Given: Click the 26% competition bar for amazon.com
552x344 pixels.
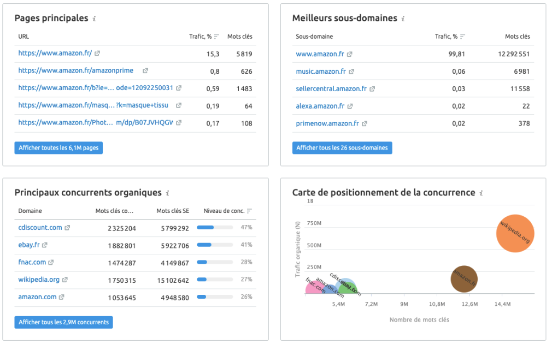Looking at the screenshot, I should (x=215, y=297).
